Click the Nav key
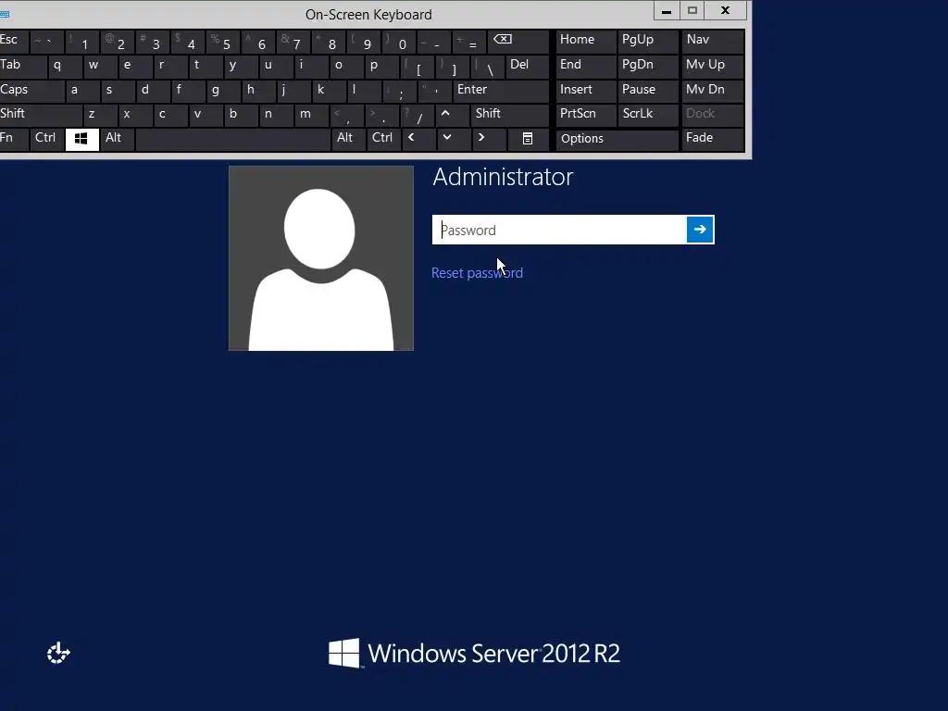The image size is (948, 711). (x=713, y=42)
